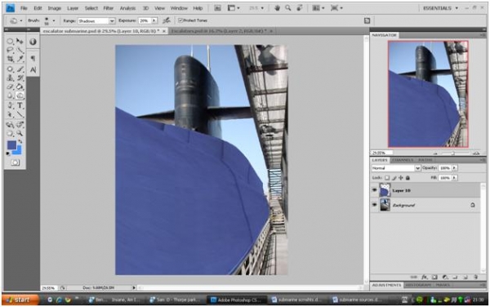
Task: Switch to Escalators.psd document tab
Action: click(219, 31)
